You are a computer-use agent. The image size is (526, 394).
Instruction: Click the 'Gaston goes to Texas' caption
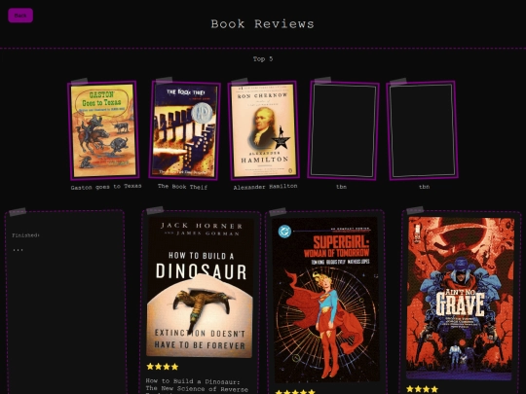[106, 187]
